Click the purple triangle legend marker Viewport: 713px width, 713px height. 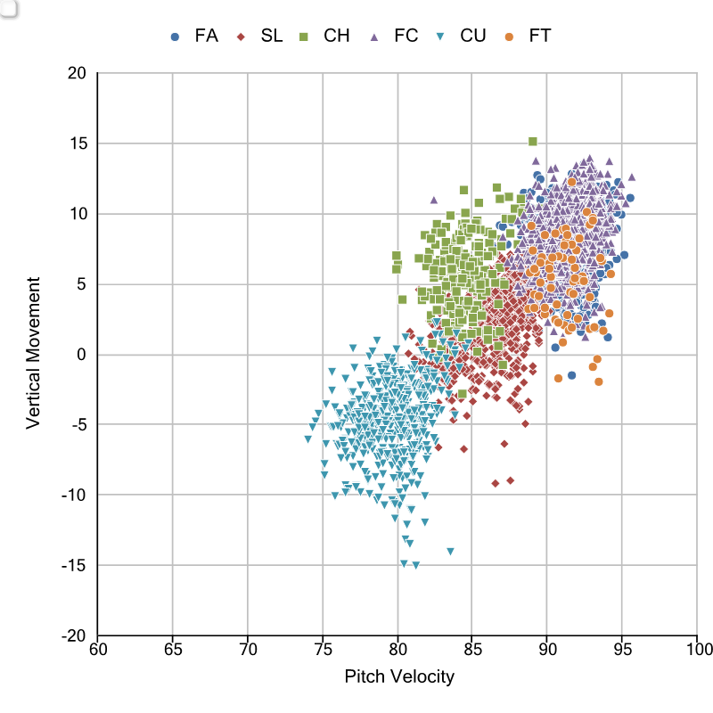point(374,37)
